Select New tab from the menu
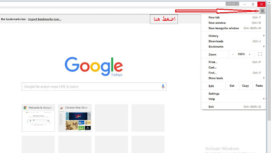 coord(233,17)
